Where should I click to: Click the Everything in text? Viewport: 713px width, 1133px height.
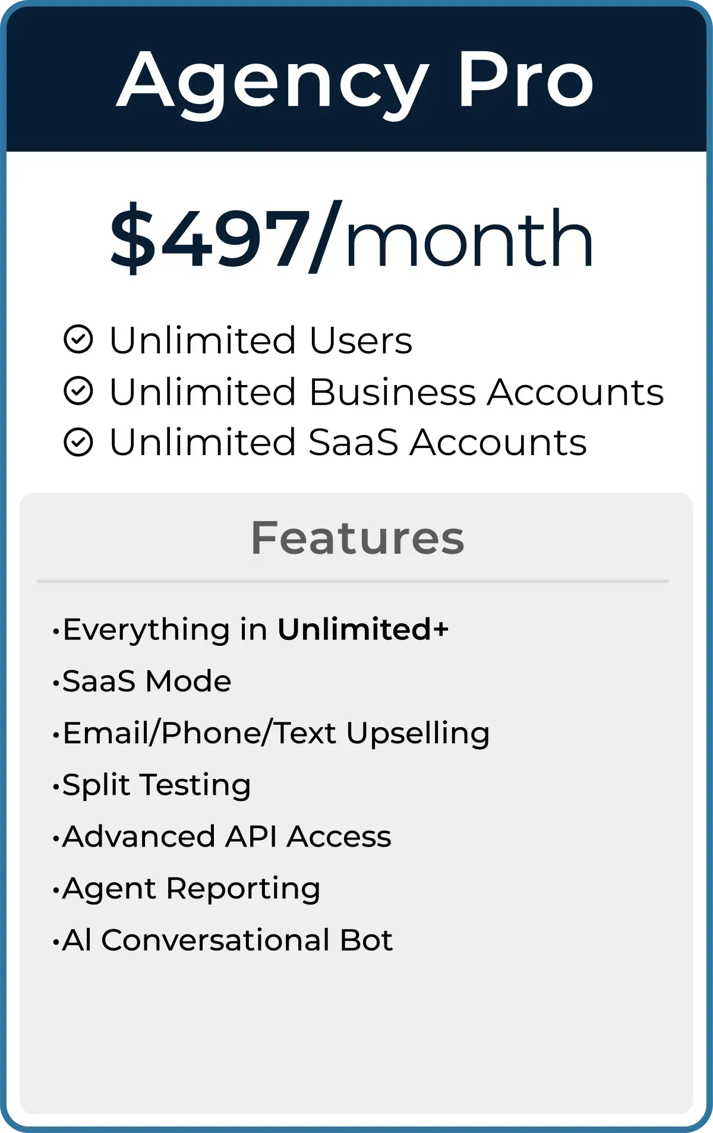coord(165,630)
